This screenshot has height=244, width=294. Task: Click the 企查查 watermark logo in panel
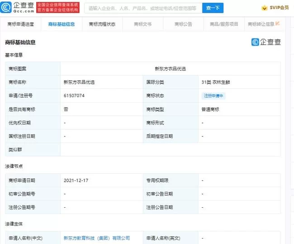click(266, 42)
